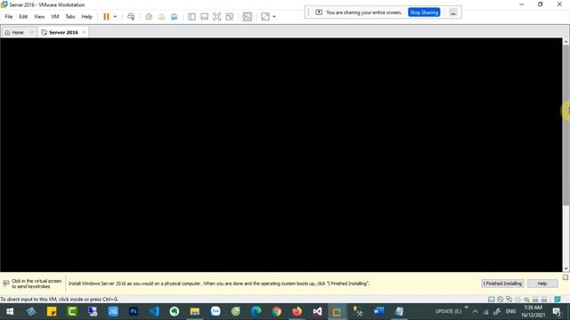Click the I Finished Installing button
Image resolution: width=570 pixels, height=320 pixels.
pyautogui.click(x=502, y=284)
